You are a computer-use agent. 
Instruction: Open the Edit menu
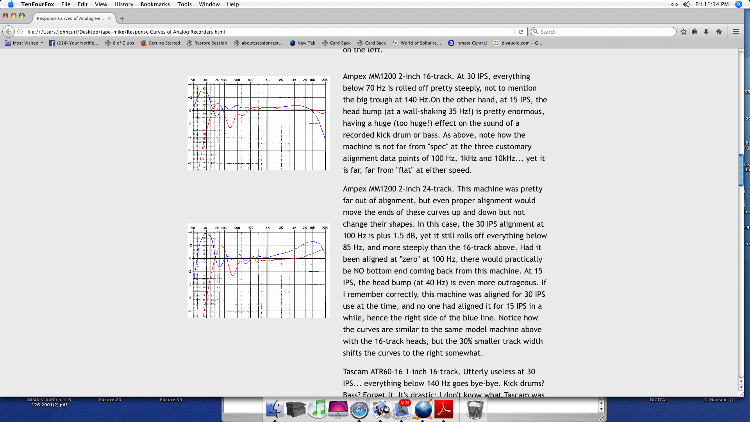(x=82, y=4)
